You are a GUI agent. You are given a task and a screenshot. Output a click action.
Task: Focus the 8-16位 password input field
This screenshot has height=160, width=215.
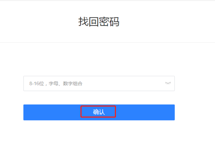point(99,83)
